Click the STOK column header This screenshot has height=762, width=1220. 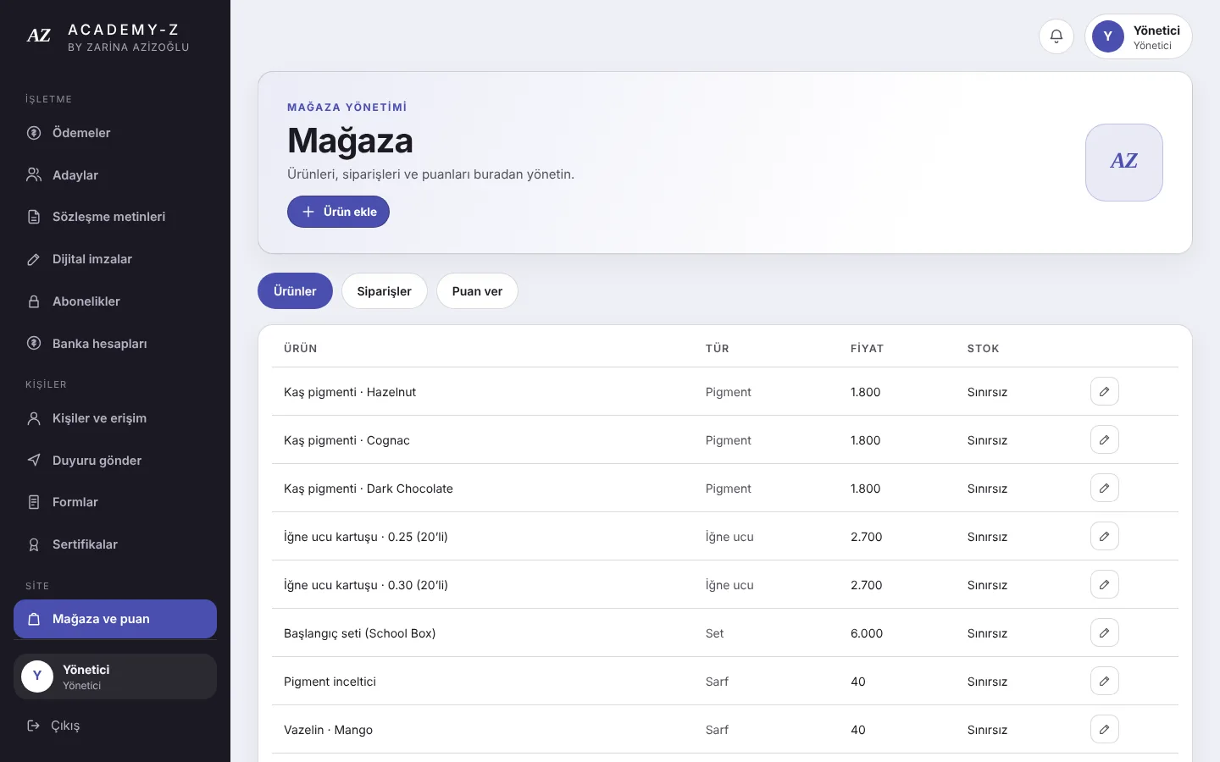coord(983,349)
